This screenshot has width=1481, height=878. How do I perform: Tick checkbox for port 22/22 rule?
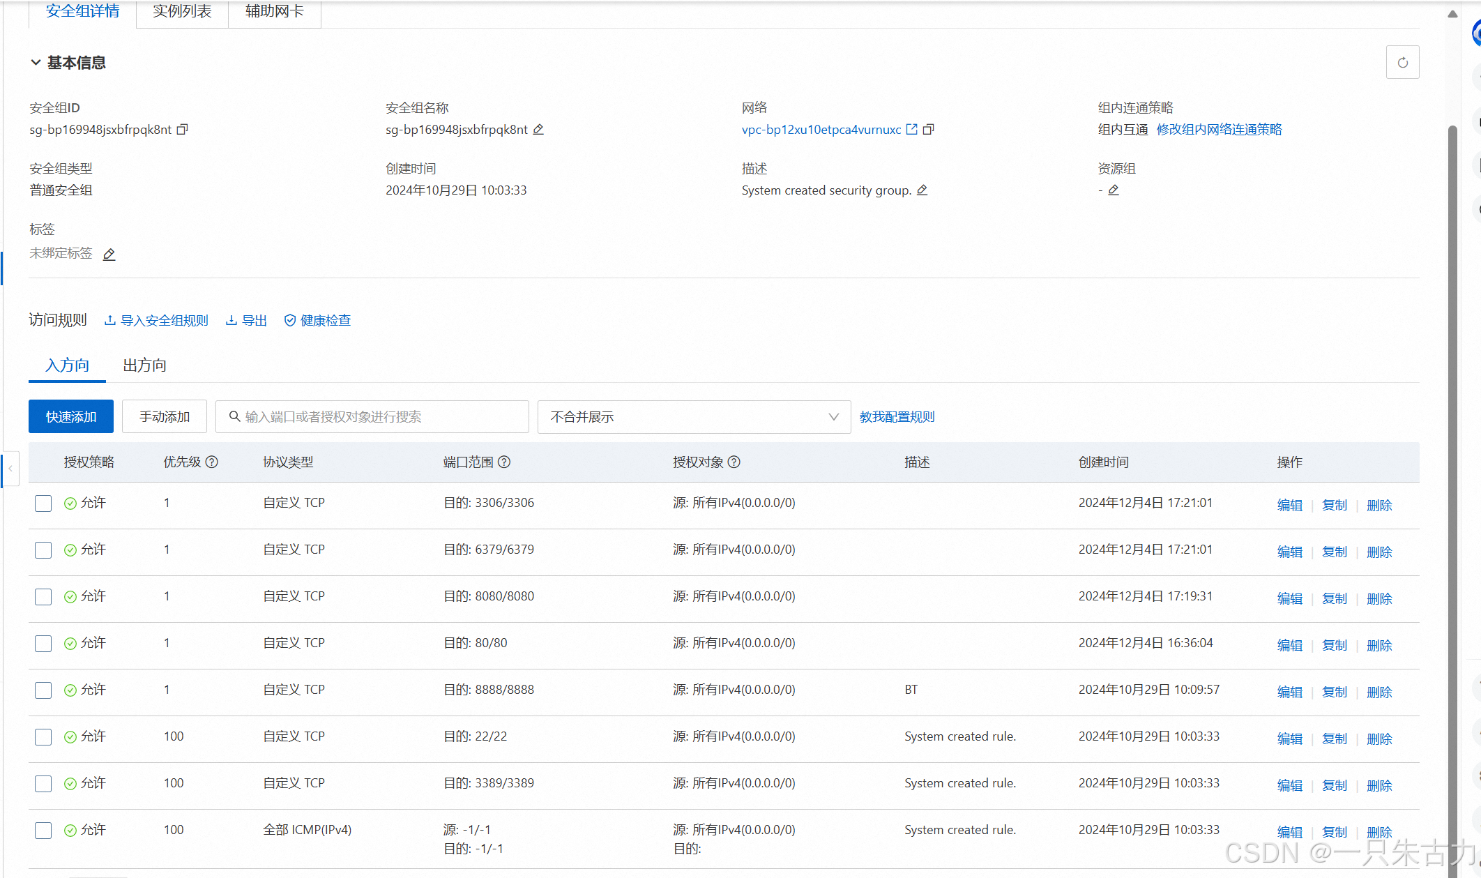tap(43, 737)
